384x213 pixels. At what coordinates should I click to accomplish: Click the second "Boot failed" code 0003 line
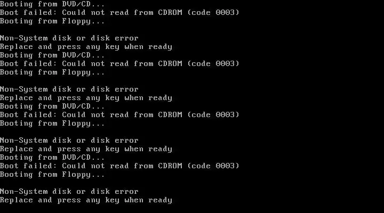coord(119,63)
